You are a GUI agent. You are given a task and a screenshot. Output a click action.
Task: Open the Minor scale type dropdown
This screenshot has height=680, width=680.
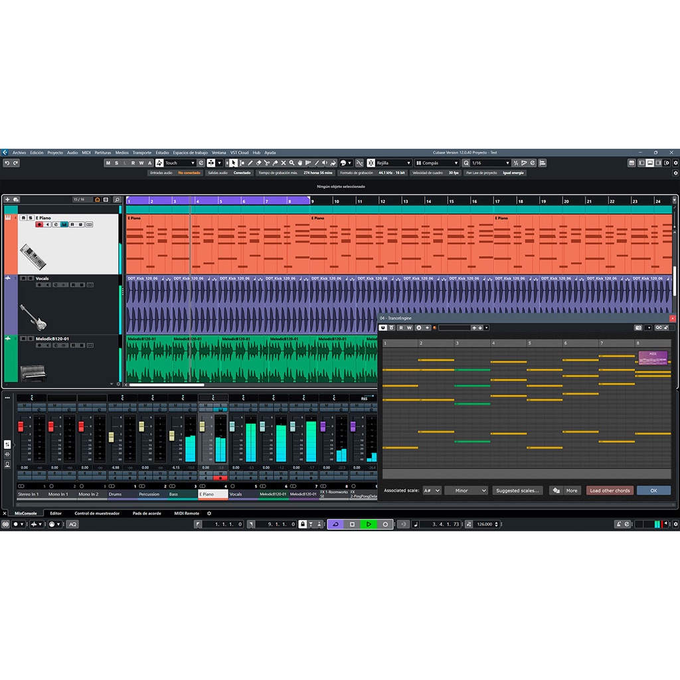(466, 491)
